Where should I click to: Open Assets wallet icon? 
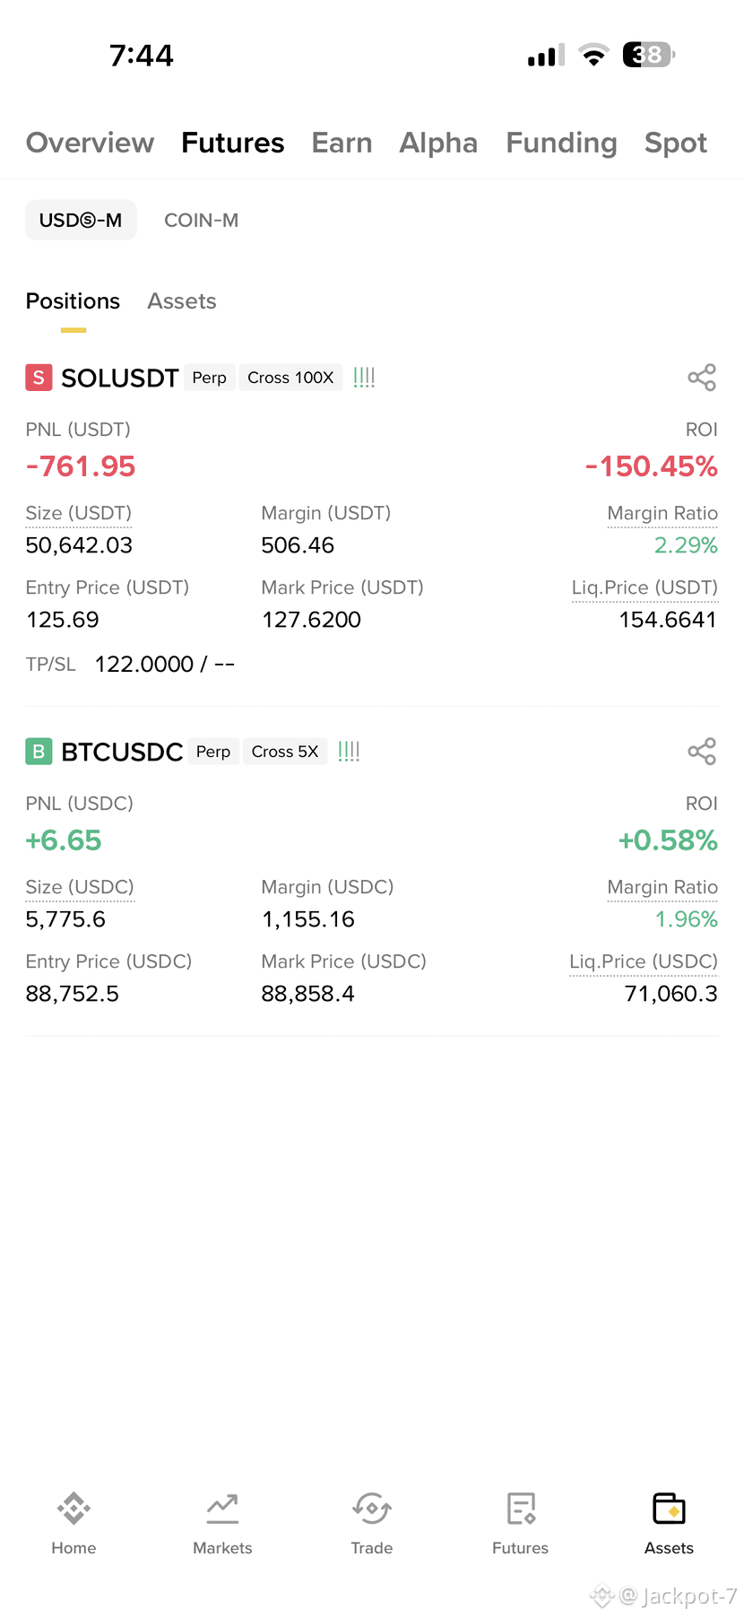pos(670,1509)
